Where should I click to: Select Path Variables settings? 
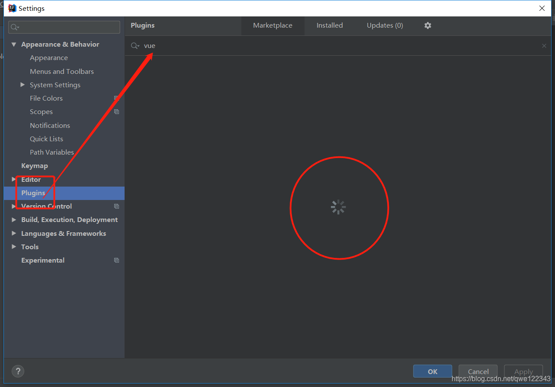click(52, 152)
